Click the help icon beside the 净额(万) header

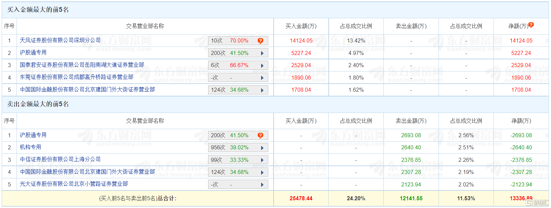tap(531, 25)
